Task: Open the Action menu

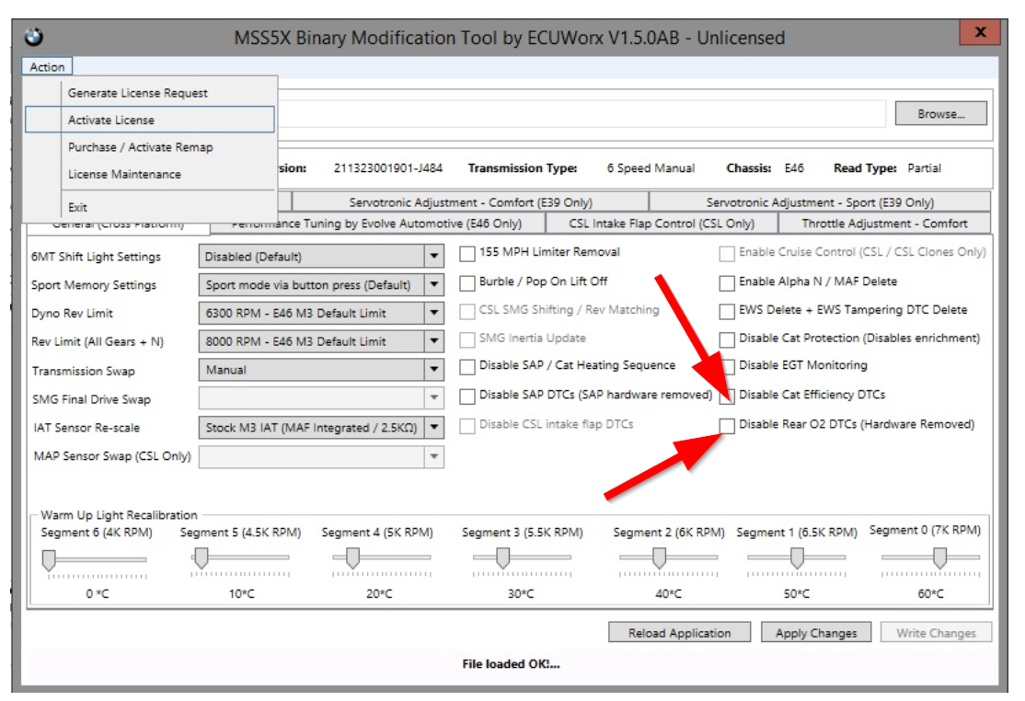Action: [x=47, y=67]
